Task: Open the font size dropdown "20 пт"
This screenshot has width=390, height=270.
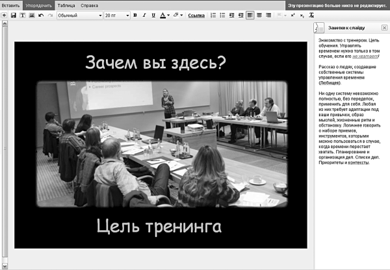Action: pyautogui.click(x=116, y=15)
